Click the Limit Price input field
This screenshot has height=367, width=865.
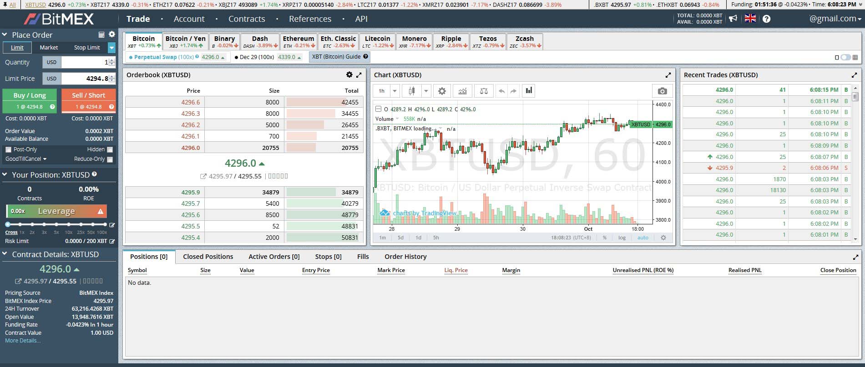88,79
